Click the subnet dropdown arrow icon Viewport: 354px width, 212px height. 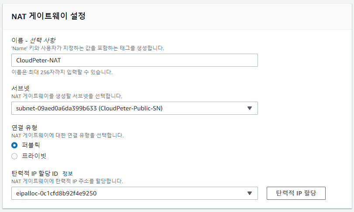click(x=250, y=108)
